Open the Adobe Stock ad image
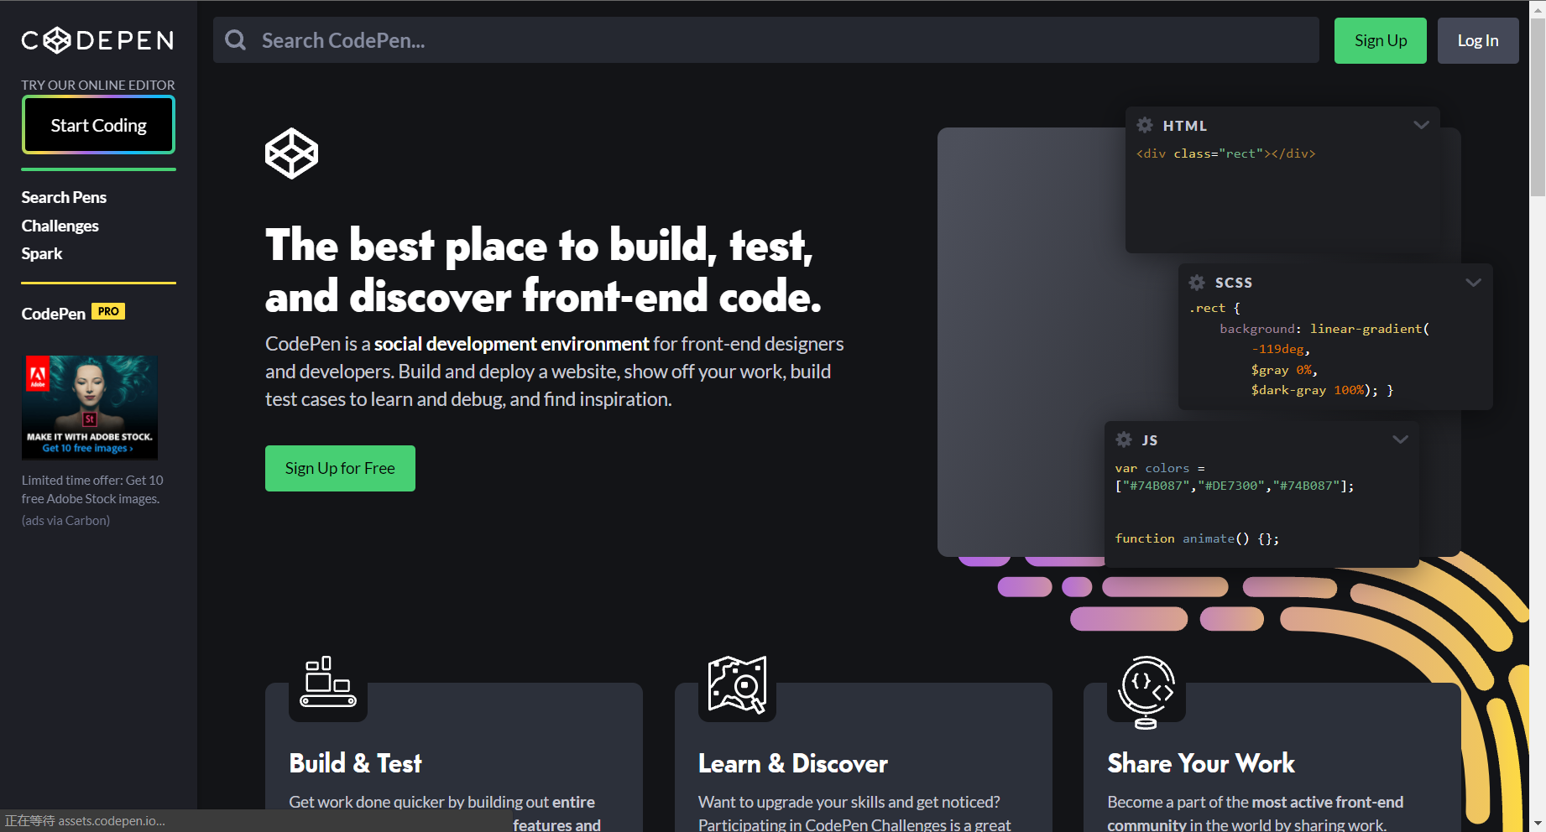This screenshot has width=1546, height=832. click(90, 407)
